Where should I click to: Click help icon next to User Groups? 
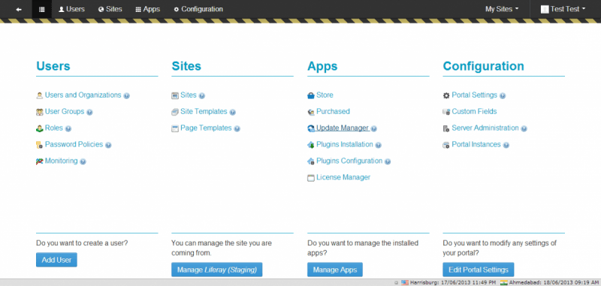click(x=89, y=112)
